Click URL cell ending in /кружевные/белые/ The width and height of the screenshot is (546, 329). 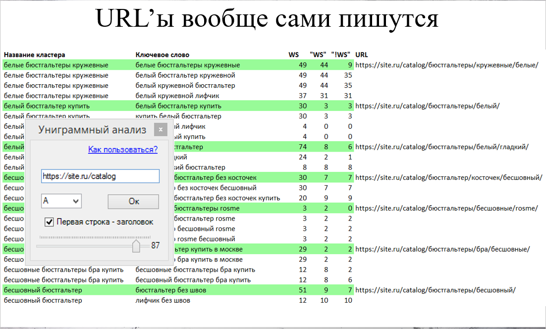pos(446,65)
